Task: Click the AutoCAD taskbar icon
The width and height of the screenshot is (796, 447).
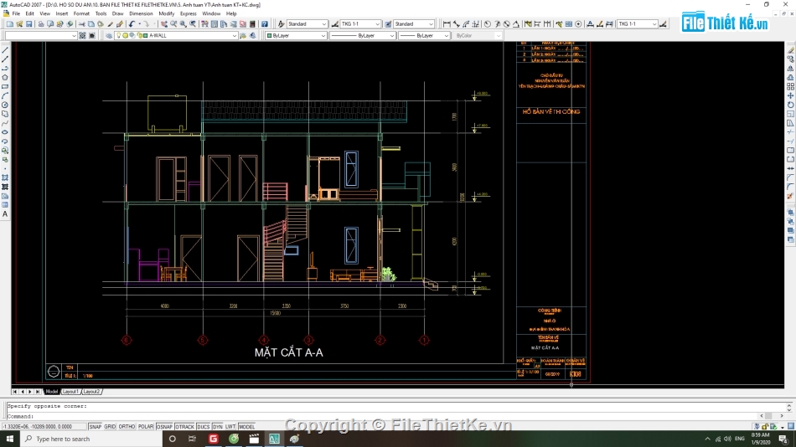Action: pos(274,439)
